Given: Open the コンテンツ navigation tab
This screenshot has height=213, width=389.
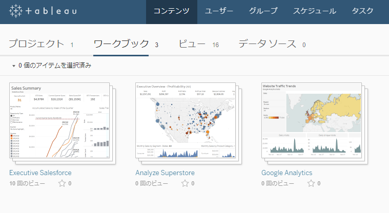Looking at the screenshot, I should (x=171, y=11).
